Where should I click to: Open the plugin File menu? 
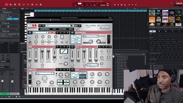29,22
